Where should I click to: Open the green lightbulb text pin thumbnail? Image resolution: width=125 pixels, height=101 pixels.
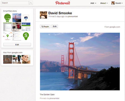click(7, 18)
